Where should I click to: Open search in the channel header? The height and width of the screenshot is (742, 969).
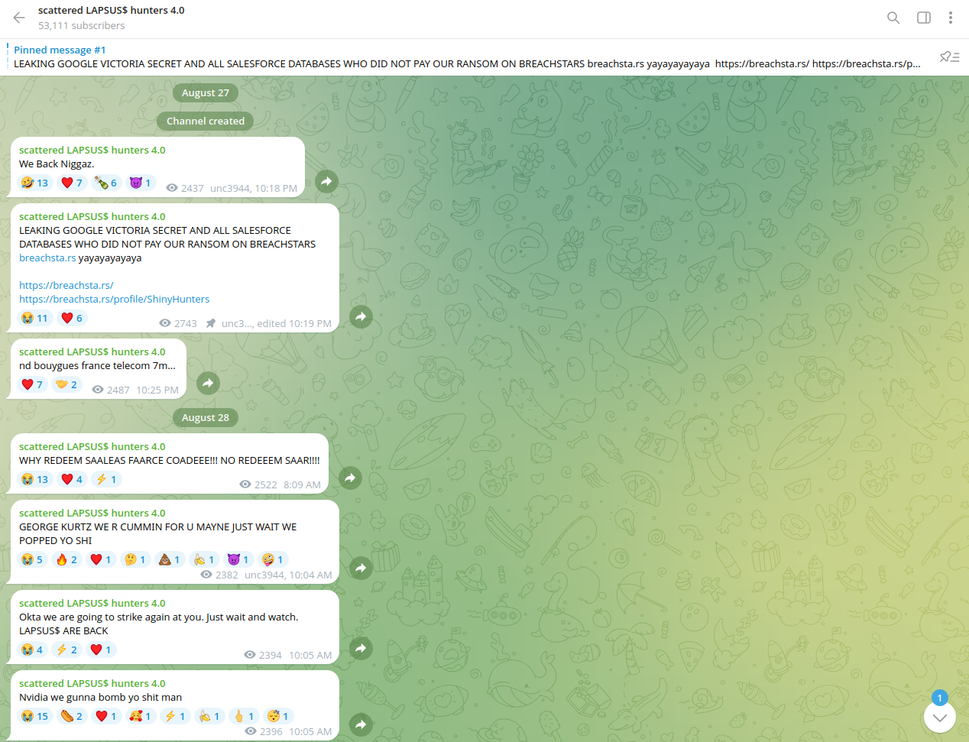pos(893,18)
